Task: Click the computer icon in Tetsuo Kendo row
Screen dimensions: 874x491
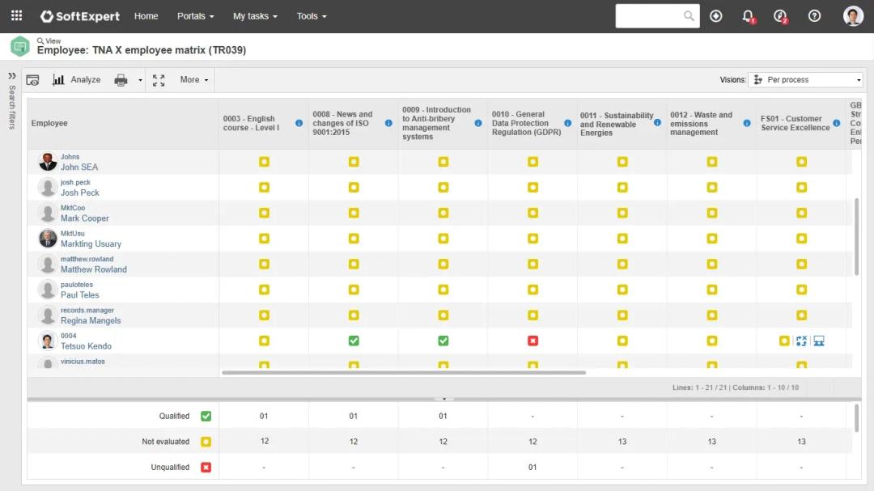Action: [819, 341]
